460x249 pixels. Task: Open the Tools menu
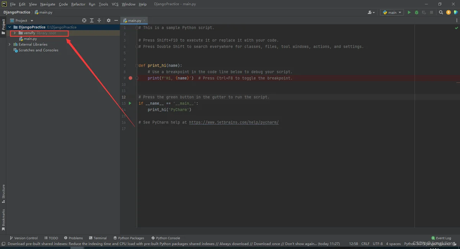pyautogui.click(x=103, y=4)
